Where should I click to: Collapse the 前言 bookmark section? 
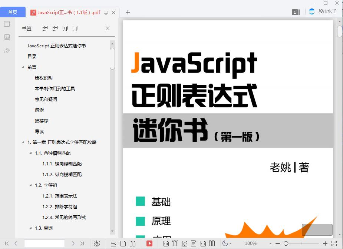23,67
